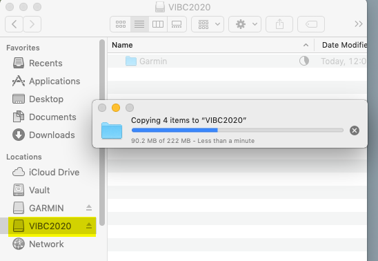Go back with the back arrow button
The image size is (378, 261).
point(14,24)
